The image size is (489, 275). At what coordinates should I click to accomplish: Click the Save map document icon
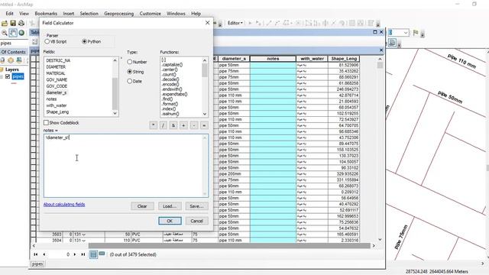pyautogui.click(x=13, y=24)
